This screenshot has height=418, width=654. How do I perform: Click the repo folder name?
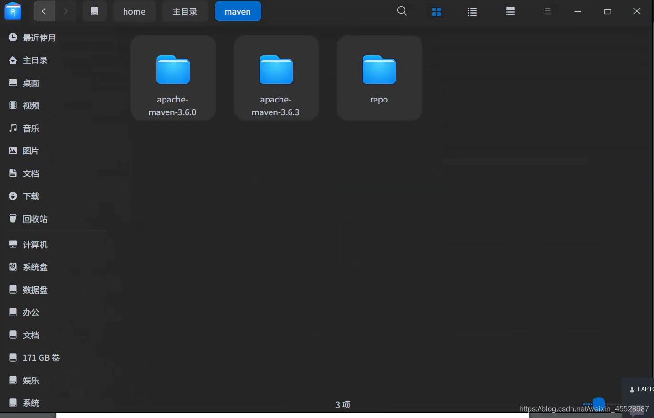[379, 100]
